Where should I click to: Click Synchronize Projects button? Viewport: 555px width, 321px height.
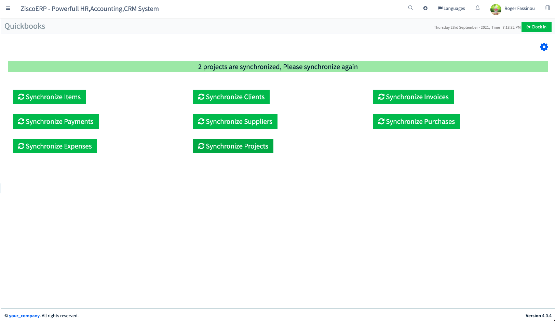point(233,146)
